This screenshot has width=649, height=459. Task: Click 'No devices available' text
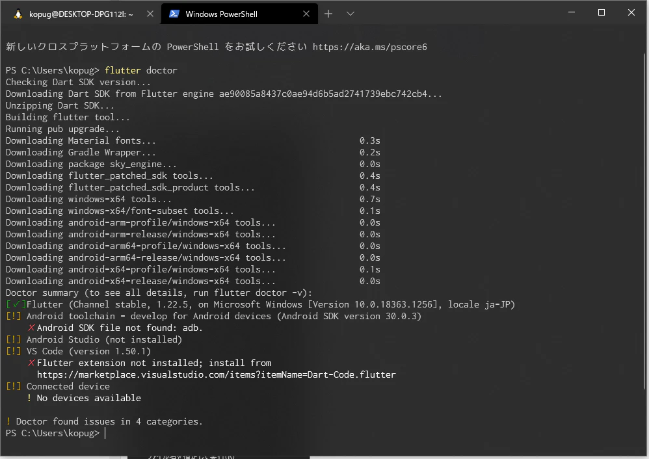point(89,398)
